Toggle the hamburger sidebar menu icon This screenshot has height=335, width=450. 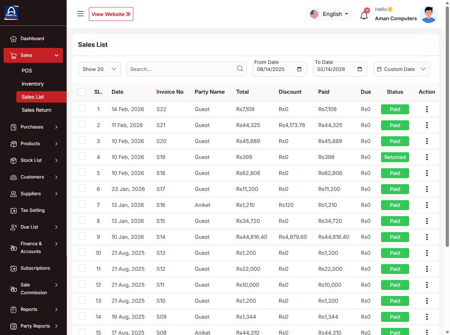81,14
